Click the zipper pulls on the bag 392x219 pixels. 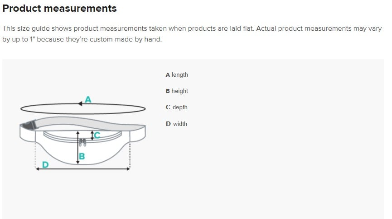point(82,143)
